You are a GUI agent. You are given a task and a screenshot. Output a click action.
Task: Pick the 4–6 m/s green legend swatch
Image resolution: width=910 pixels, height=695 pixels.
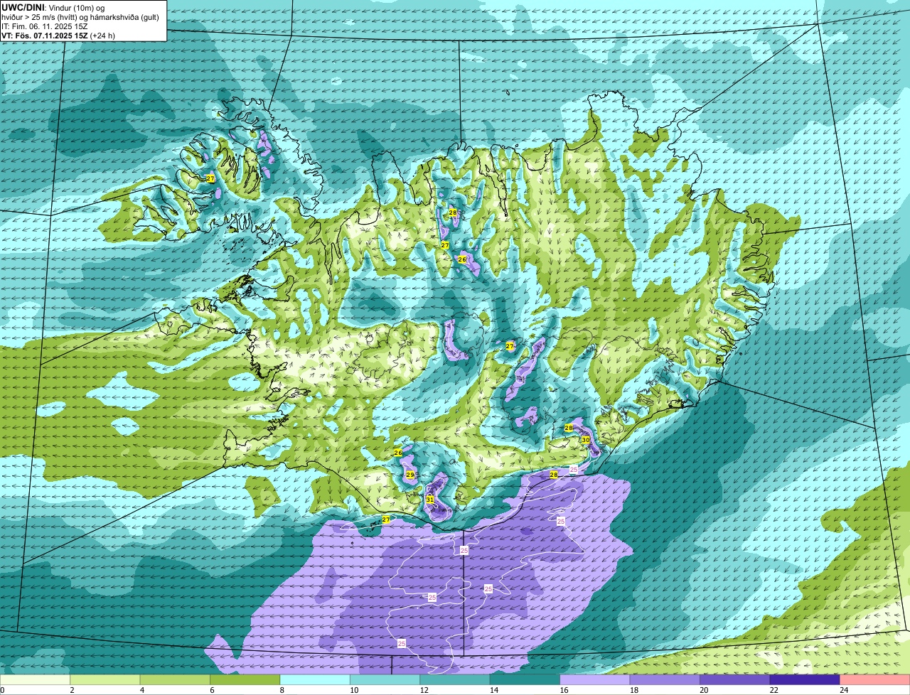(x=175, y=679)
